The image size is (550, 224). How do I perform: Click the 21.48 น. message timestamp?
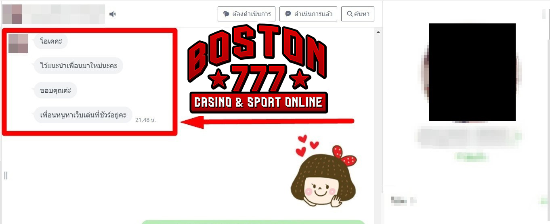[x=145, y=120]
